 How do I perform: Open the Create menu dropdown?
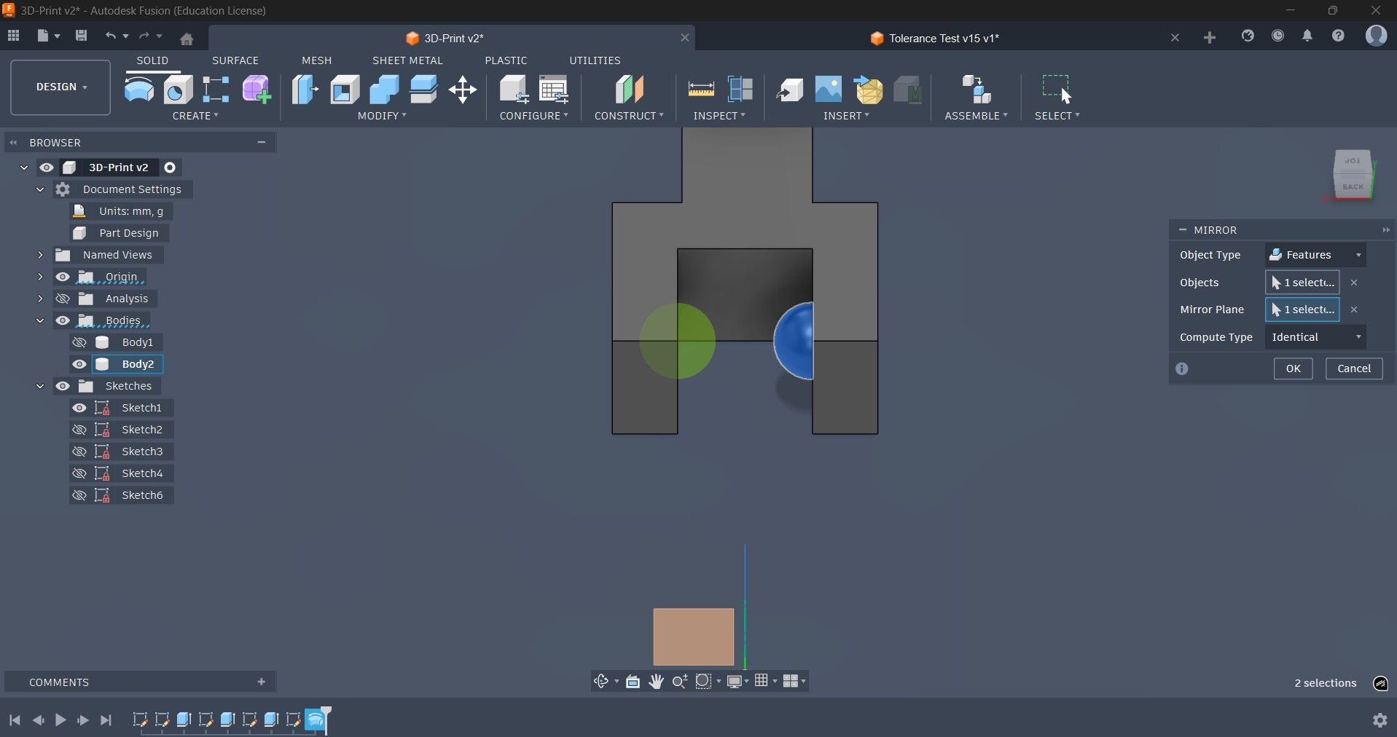pos(195,116)
